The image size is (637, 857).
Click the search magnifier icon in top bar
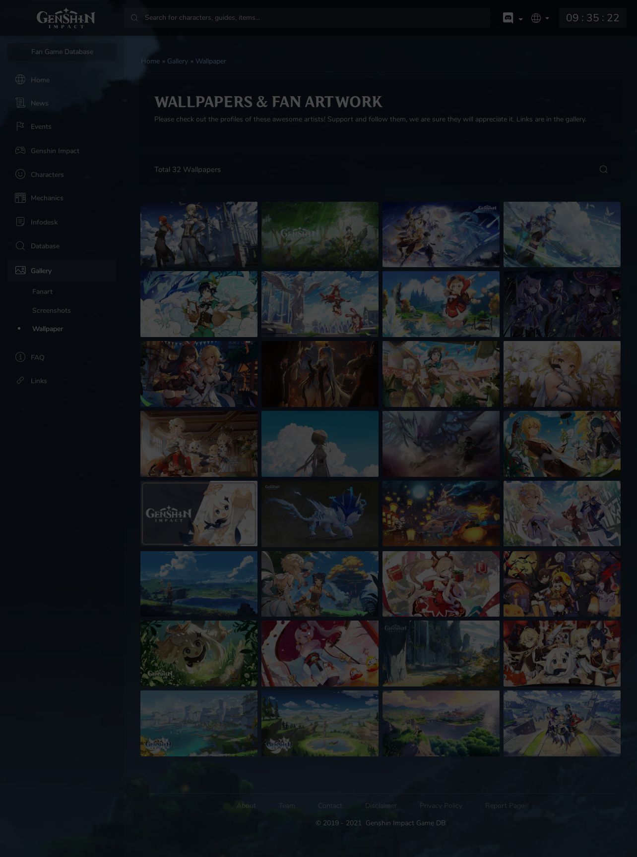[x=134, y=18]
